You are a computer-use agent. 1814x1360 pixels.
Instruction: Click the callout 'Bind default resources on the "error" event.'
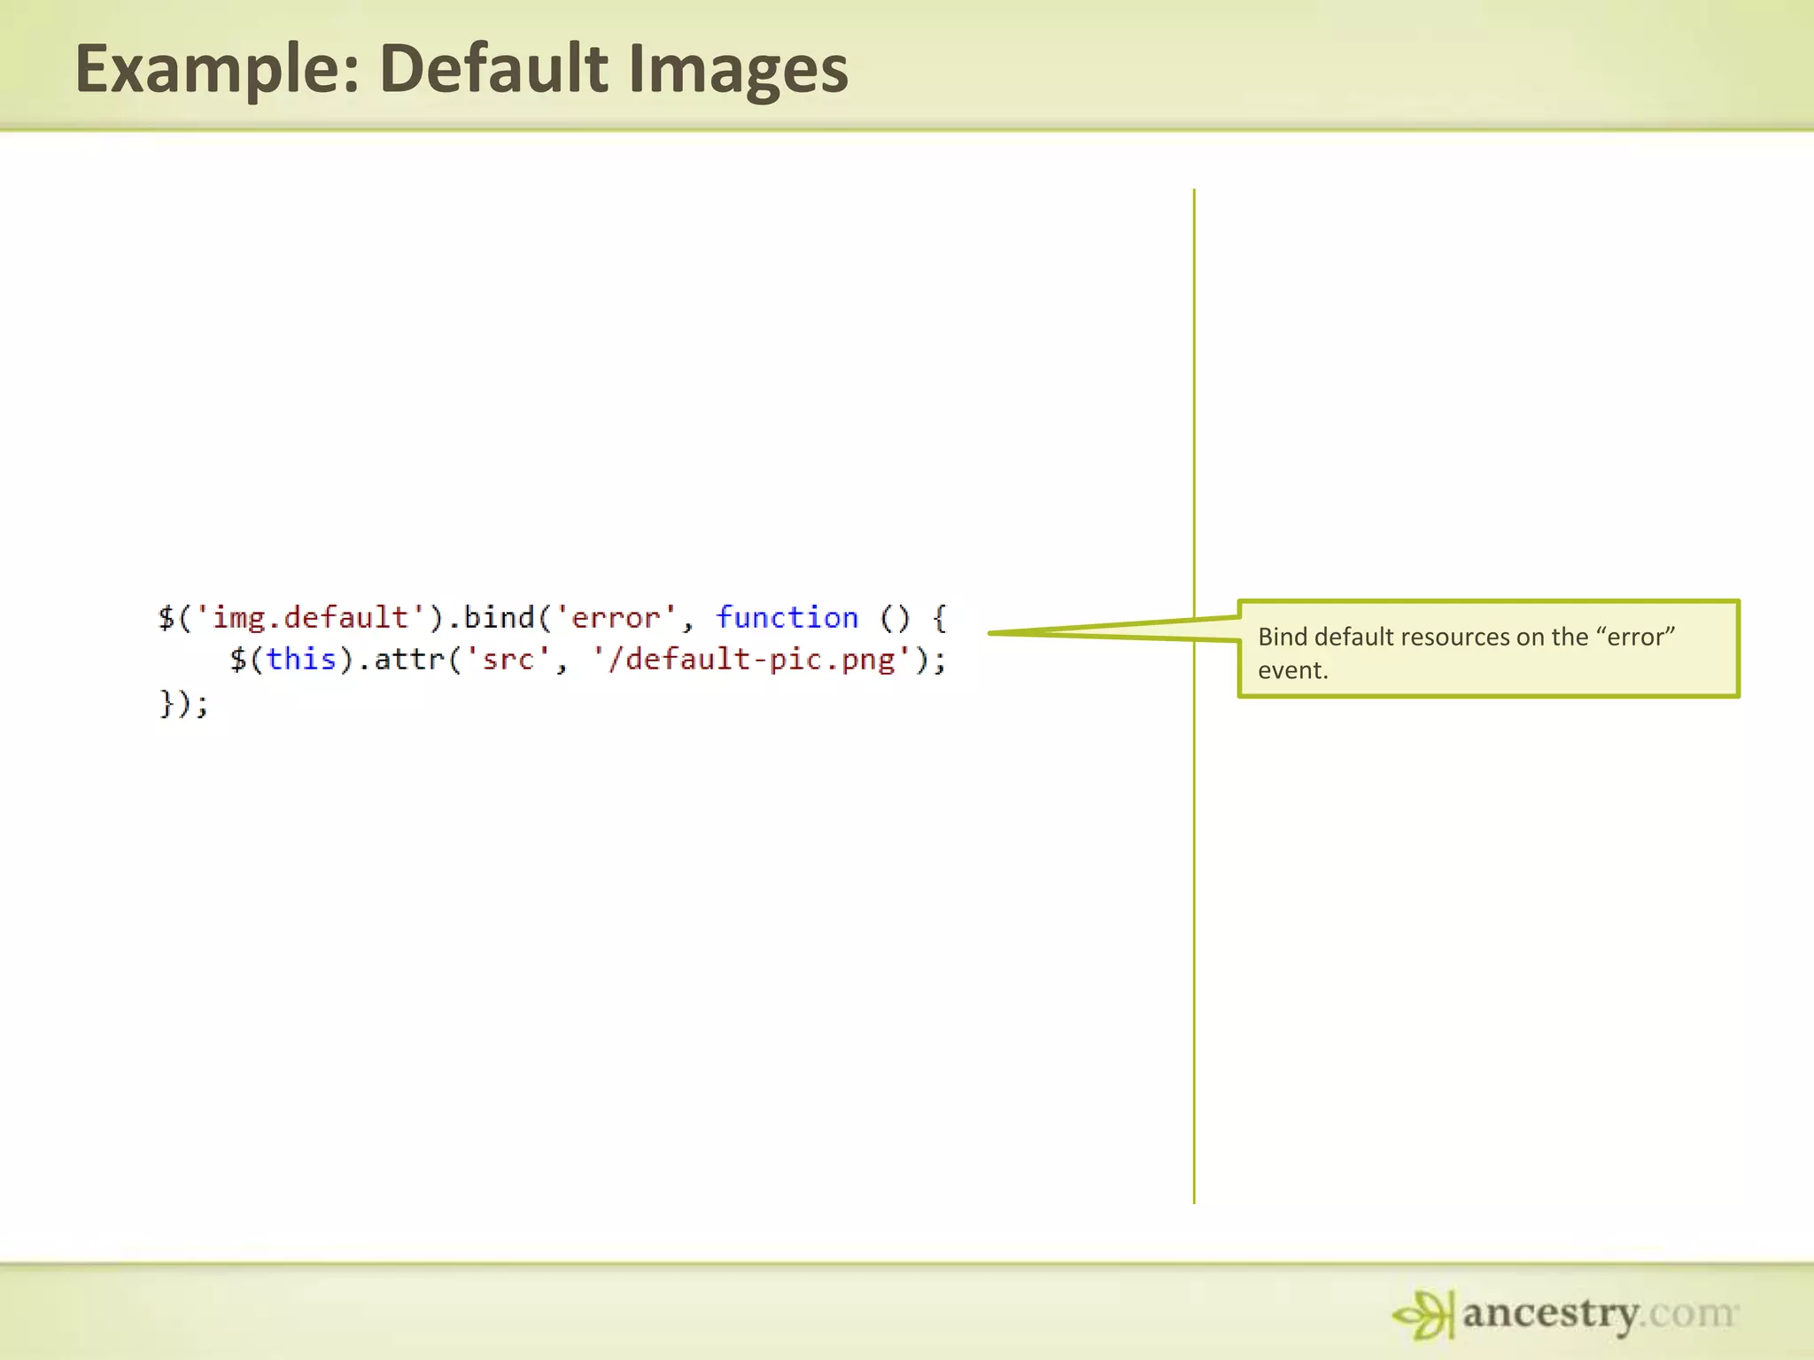[1488, 649]
